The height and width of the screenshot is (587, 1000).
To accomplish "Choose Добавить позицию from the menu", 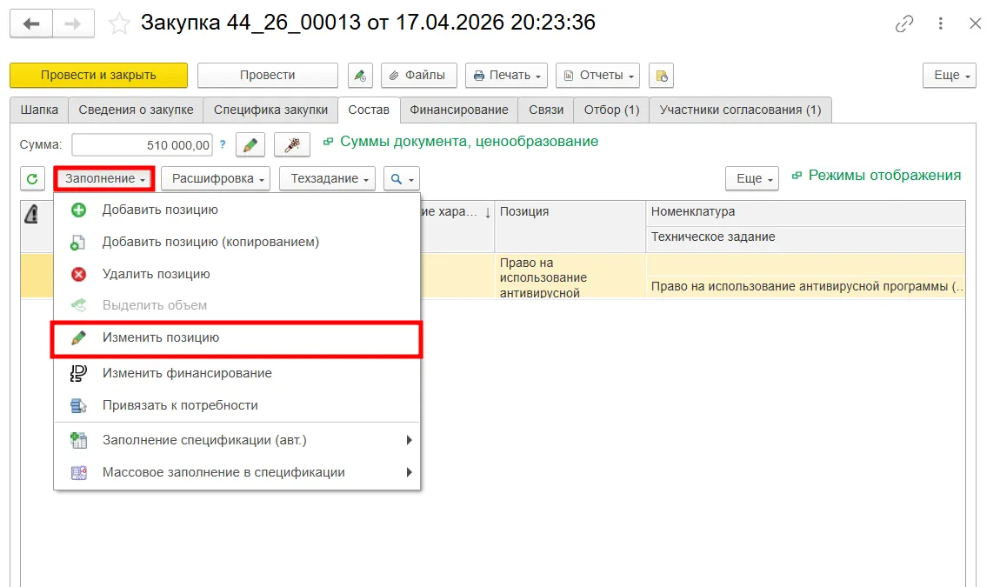I will (x=236, y=210).
